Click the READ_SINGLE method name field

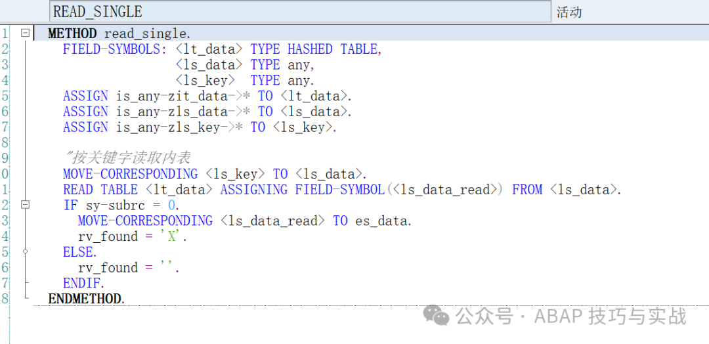[x=300, y=11]
